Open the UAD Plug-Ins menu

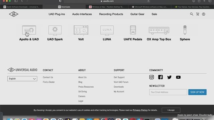click(57, 14)
